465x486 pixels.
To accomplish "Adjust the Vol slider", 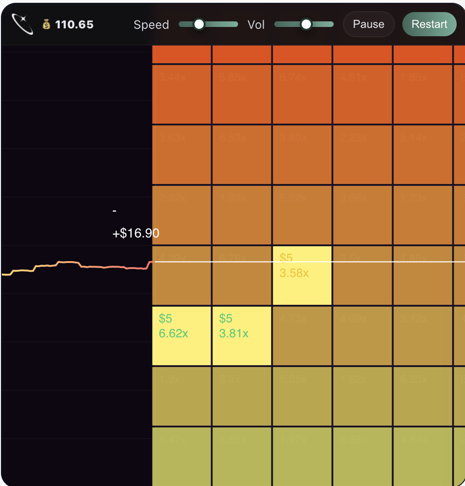I will pyautogui.click(x=306, y=24).
